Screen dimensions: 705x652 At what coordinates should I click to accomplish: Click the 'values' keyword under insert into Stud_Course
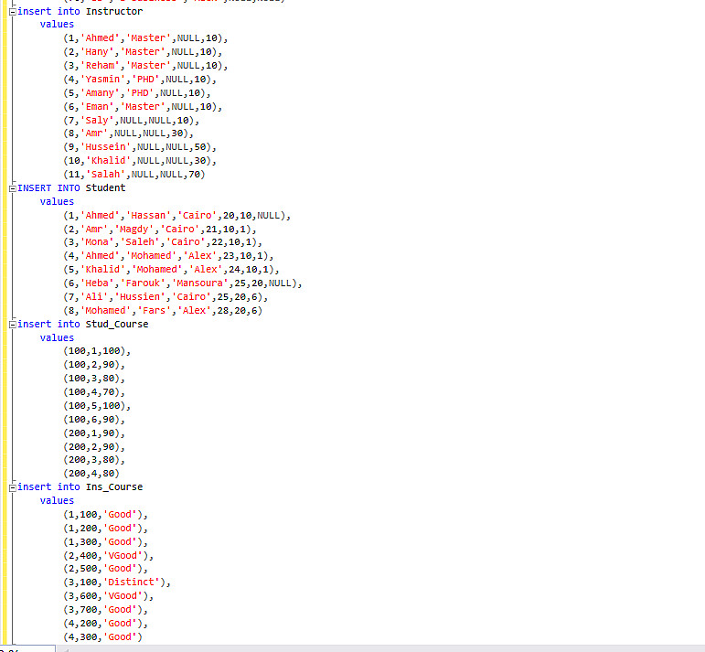pos(57,337)
